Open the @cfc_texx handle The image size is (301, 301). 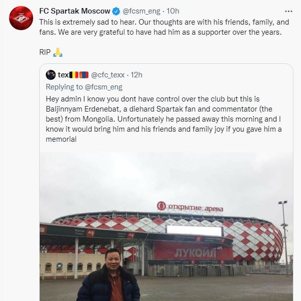[108, 75]
